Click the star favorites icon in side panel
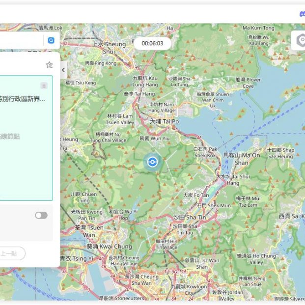This screenshot has height=305, width=305. click(x=49, y=65)
